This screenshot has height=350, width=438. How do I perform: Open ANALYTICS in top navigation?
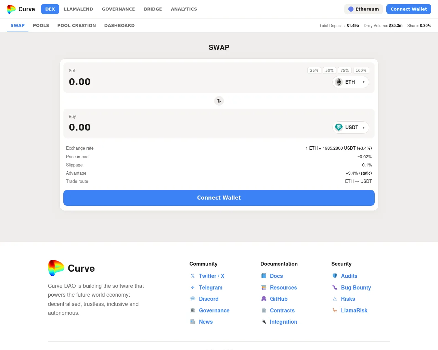[x=184, y=9]
